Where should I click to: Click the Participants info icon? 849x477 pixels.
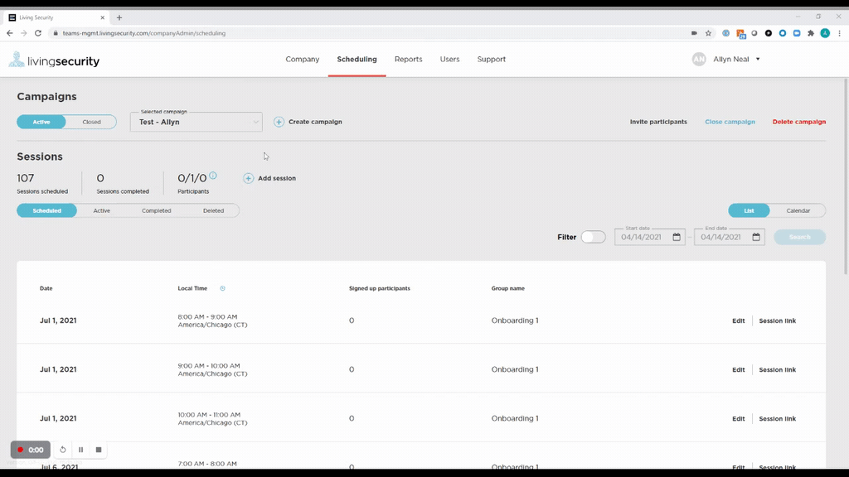pyautogui.click(x=213, y=176)
